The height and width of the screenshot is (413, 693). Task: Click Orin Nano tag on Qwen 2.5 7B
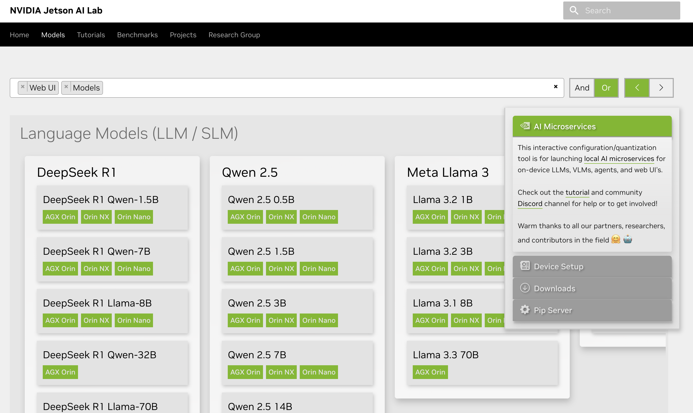[319, 372]
